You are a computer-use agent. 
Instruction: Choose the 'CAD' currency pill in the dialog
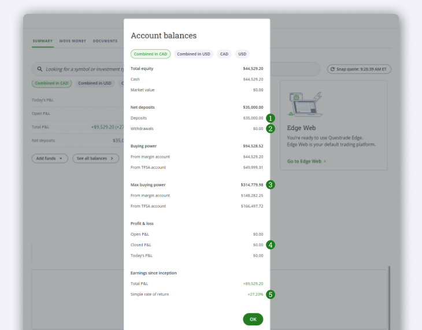[224, 54]
